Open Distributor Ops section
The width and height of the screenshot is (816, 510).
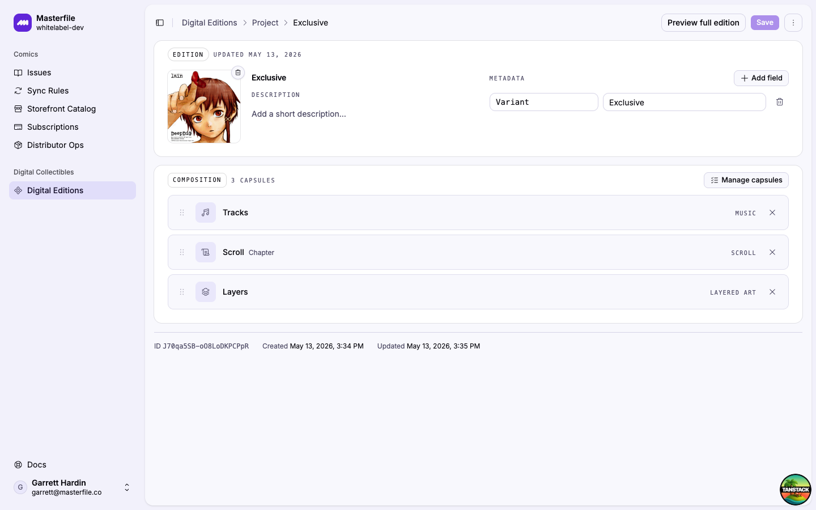[x=73, y=145]
